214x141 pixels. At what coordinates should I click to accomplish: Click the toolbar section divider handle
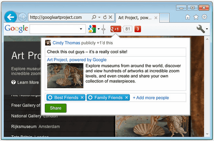(x=104, y=29)
